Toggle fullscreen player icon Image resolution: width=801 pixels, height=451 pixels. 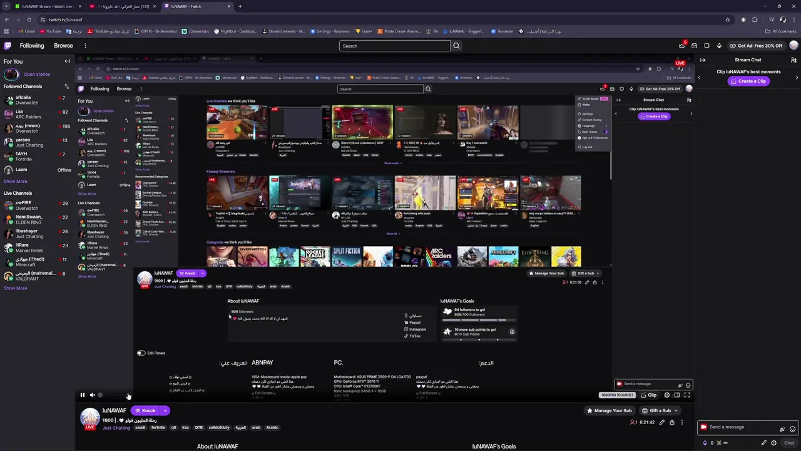click(x=687, y=395)
